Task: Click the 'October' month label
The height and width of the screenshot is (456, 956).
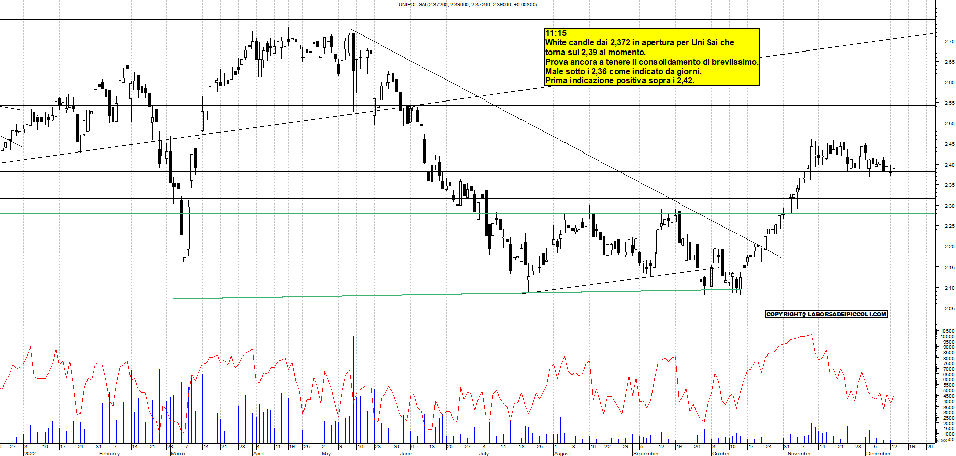Action: [x=721, y=453]
